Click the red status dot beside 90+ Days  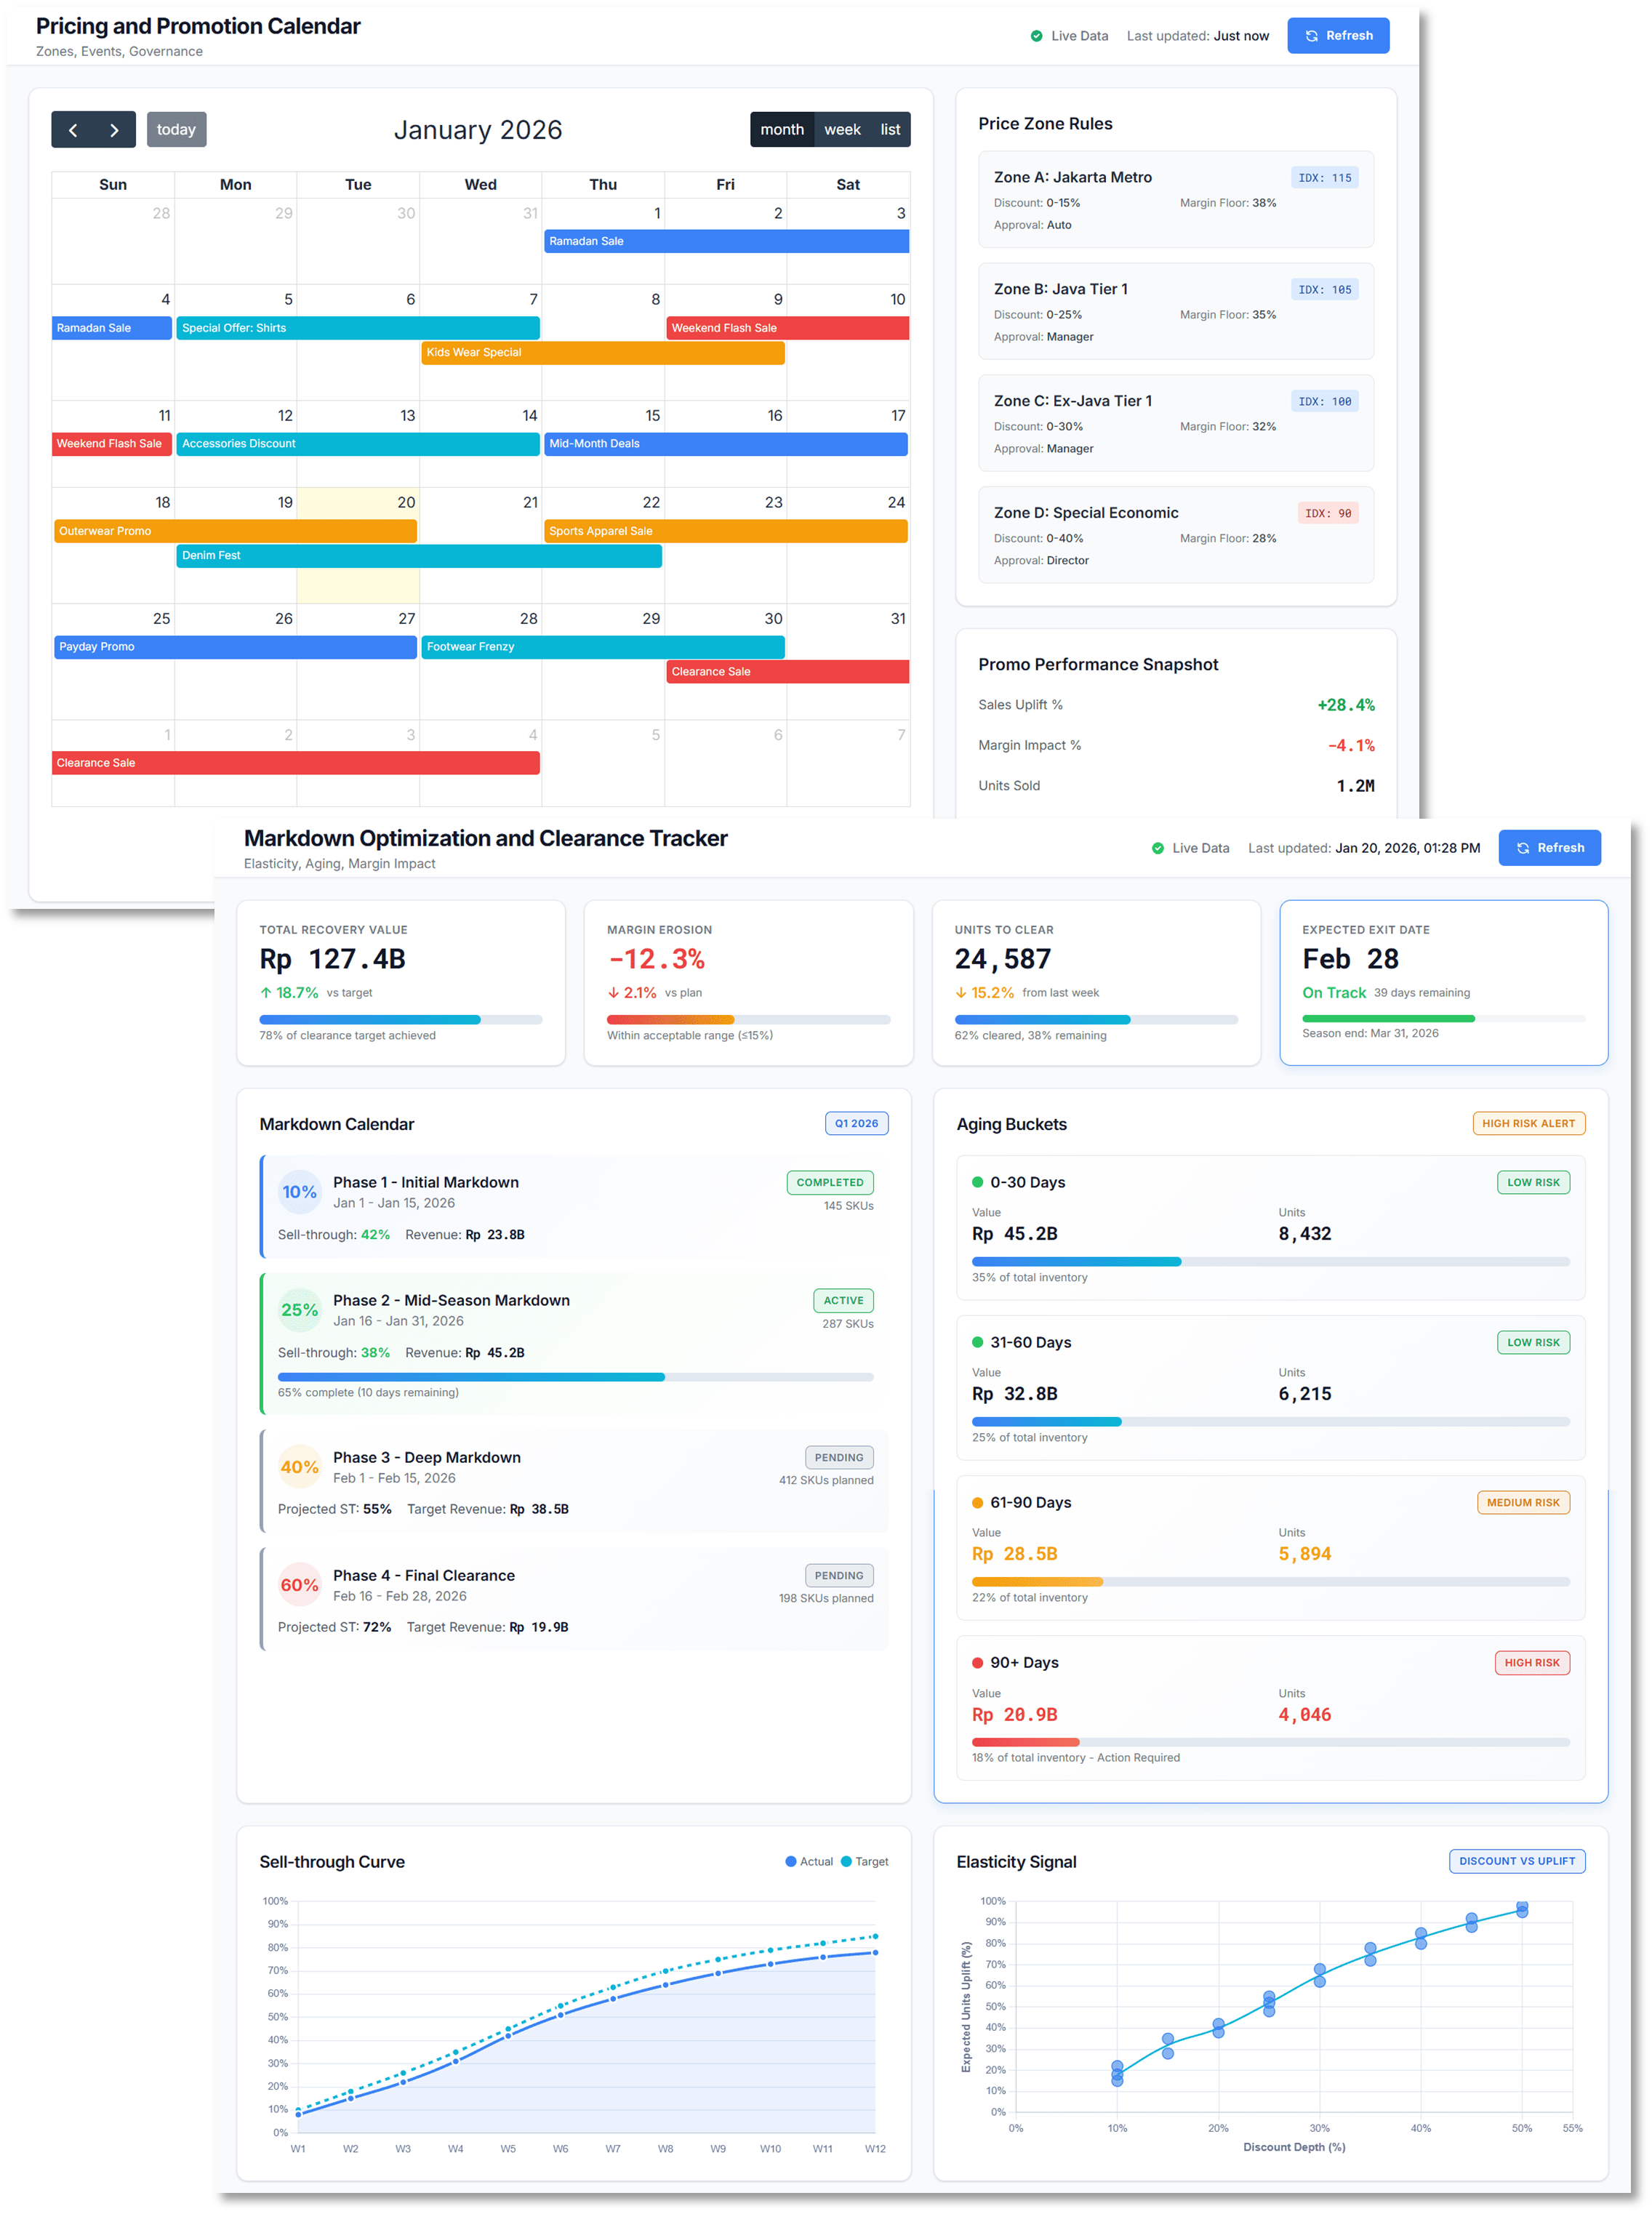point(977,1662)
